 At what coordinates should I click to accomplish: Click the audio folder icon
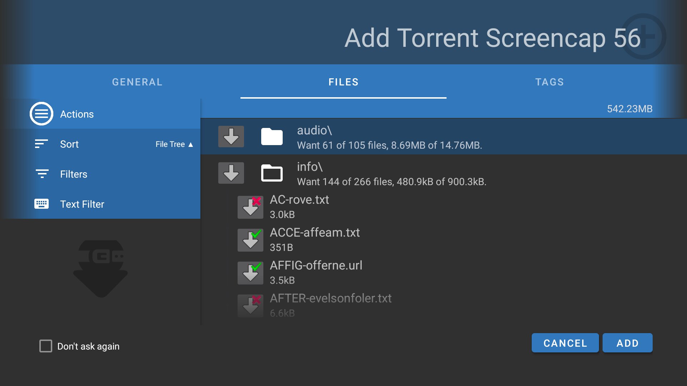tap(272, 137)
